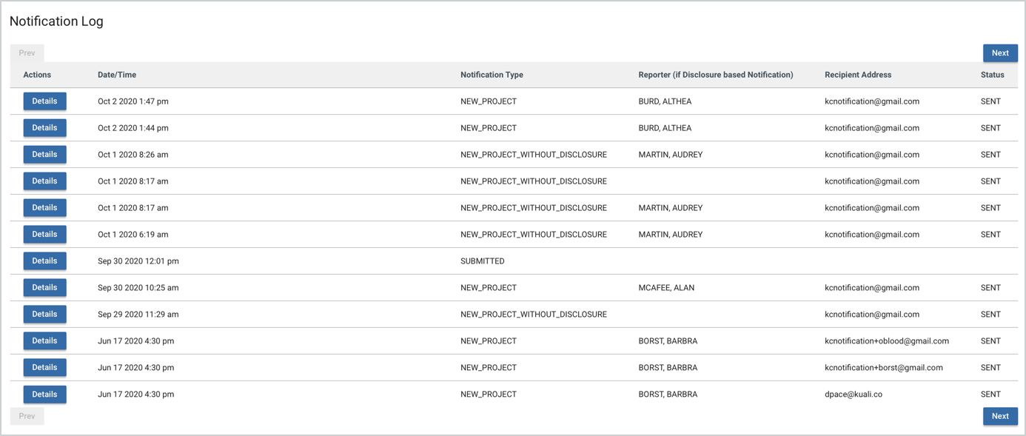The image size is (1026, 436).
Task: Sort the log by the Date/Time column
Action: pos(114,75)
